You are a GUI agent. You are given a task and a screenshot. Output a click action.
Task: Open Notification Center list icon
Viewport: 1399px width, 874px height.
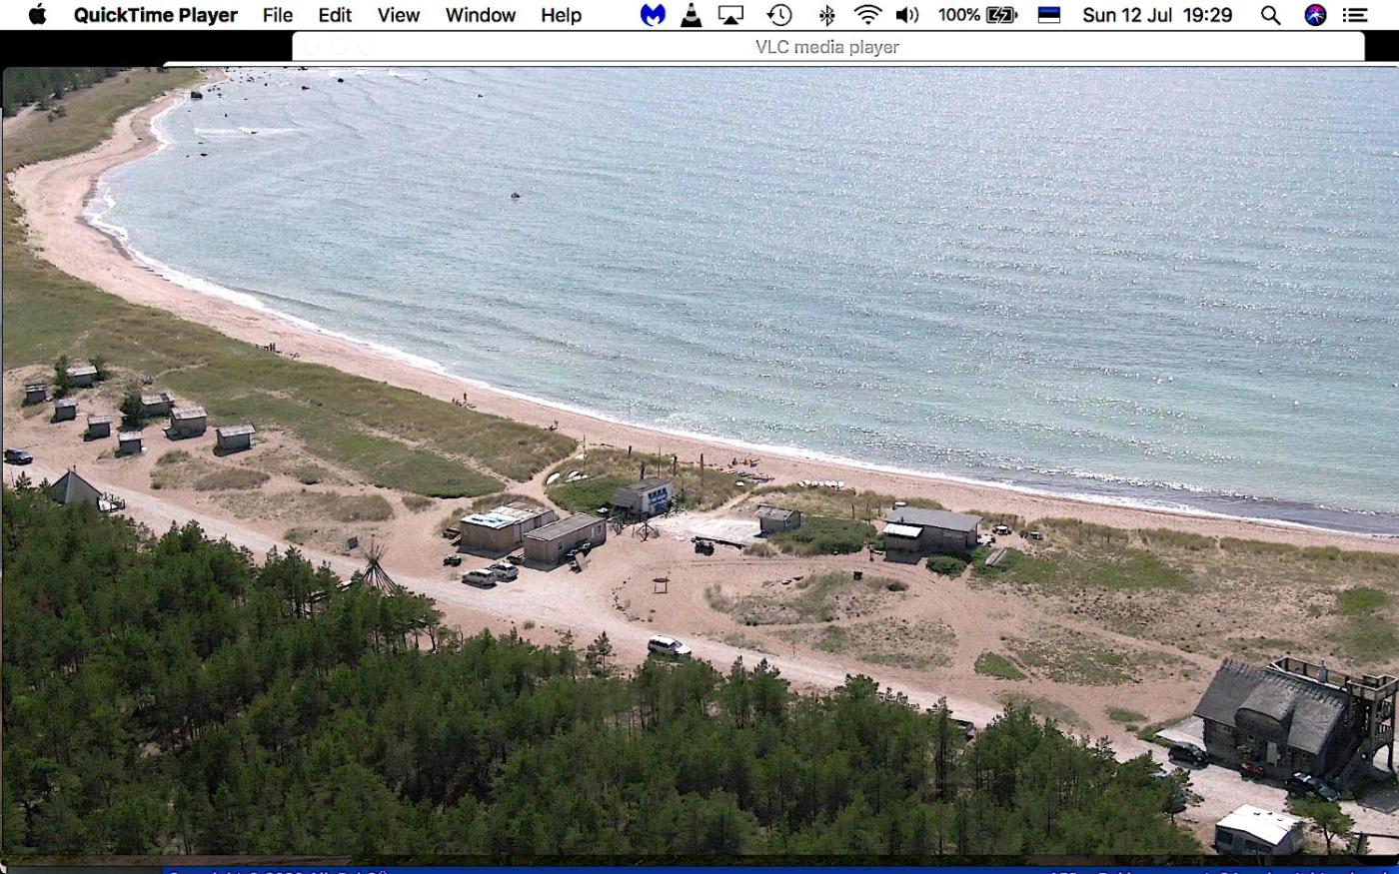tap(1355, 15)
